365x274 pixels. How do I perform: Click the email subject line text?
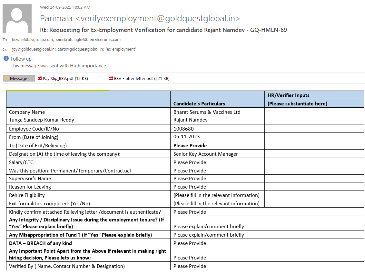[x=163, y=30]
